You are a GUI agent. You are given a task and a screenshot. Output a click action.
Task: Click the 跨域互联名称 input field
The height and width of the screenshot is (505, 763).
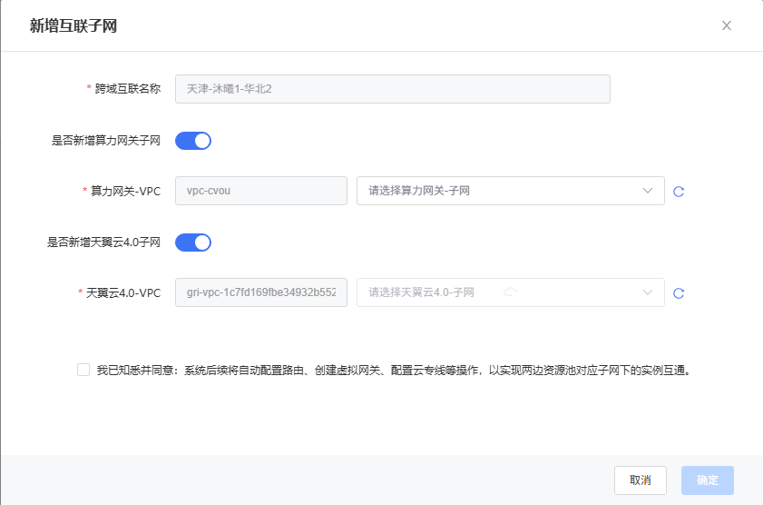[x=392, y=89]
